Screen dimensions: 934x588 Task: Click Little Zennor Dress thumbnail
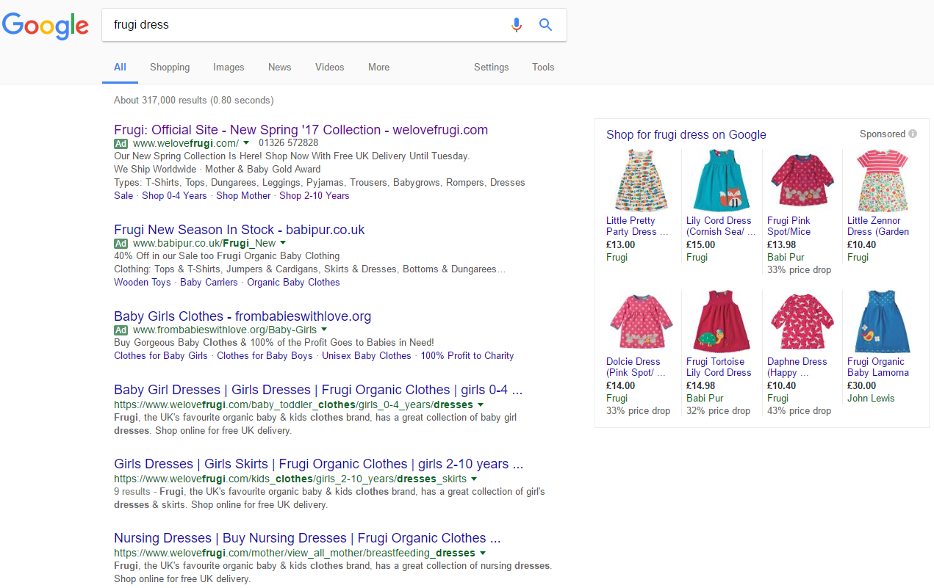coord(883,181)
